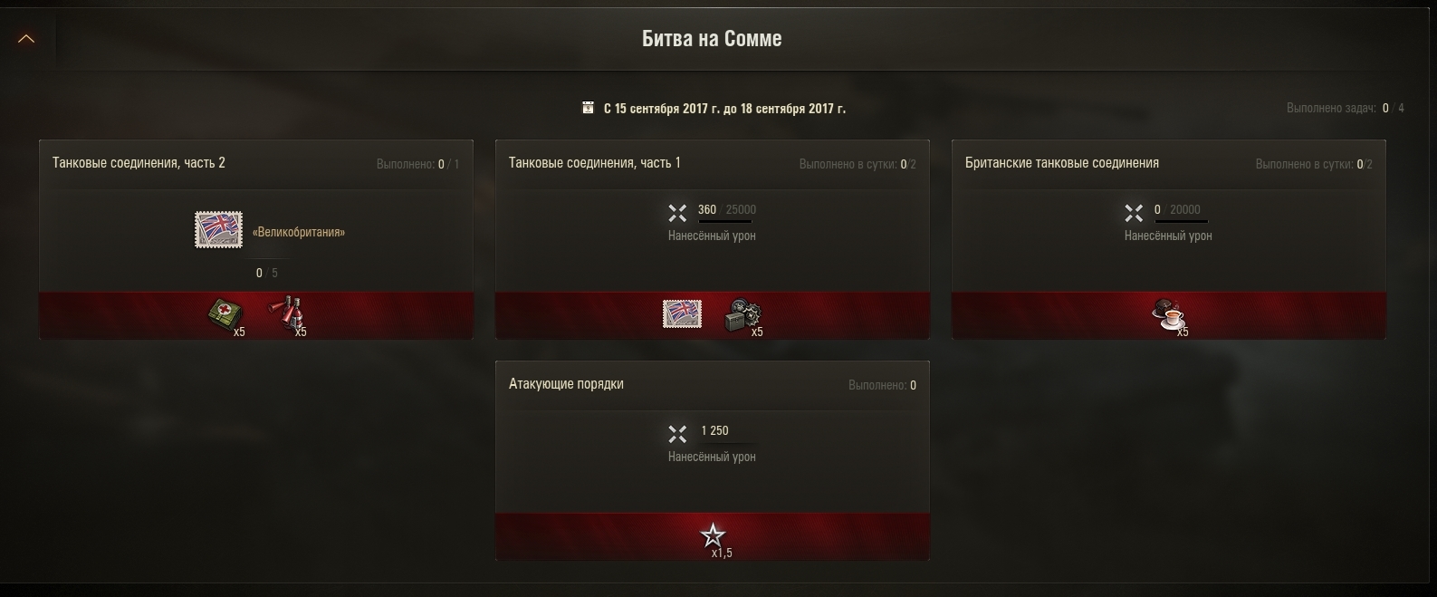The image size is (1437, 597).
Task: Open the Атакующие порядки mission title
Action: pos(566,384)
